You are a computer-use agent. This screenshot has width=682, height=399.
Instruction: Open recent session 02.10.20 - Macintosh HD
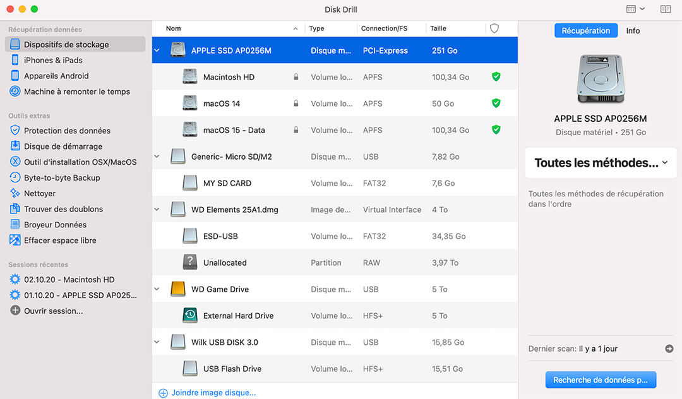pos(75,280)
